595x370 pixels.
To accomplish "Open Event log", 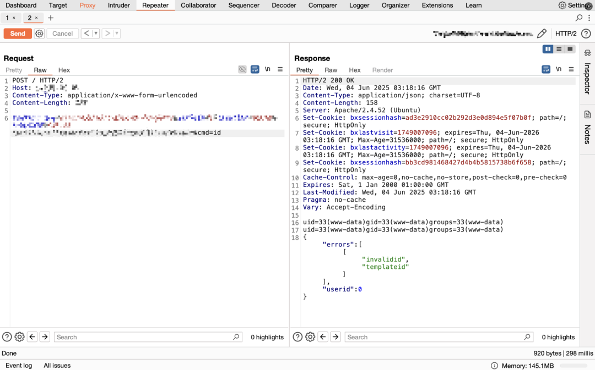I will [x=19, y=366].
